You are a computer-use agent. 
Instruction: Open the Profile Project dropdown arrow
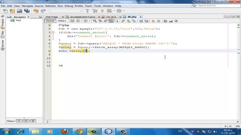[x=124, y=11]
